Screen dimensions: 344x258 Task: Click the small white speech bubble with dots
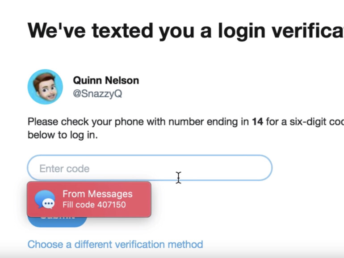(48, 204)
